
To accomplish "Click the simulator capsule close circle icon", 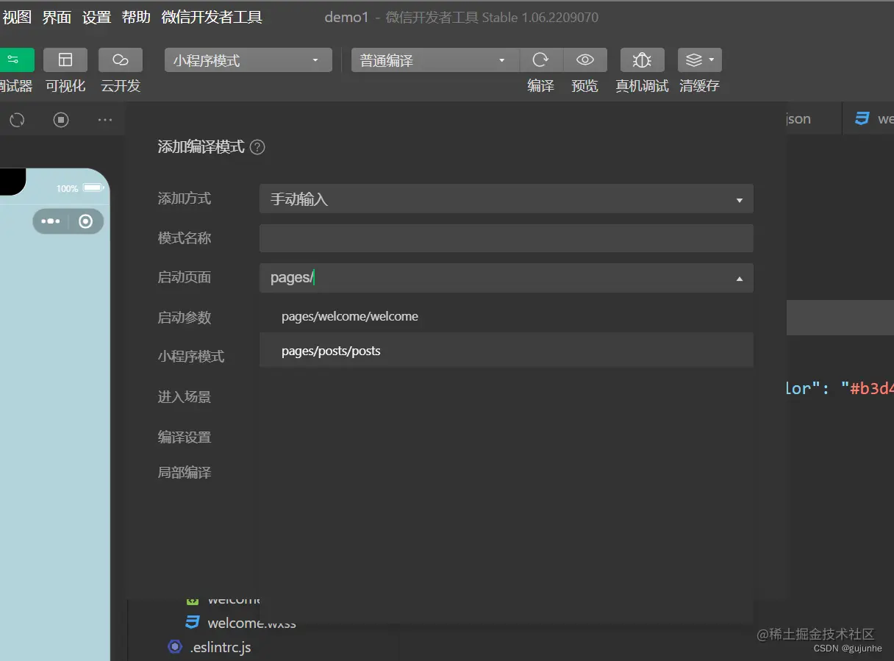I will (86, 221).
